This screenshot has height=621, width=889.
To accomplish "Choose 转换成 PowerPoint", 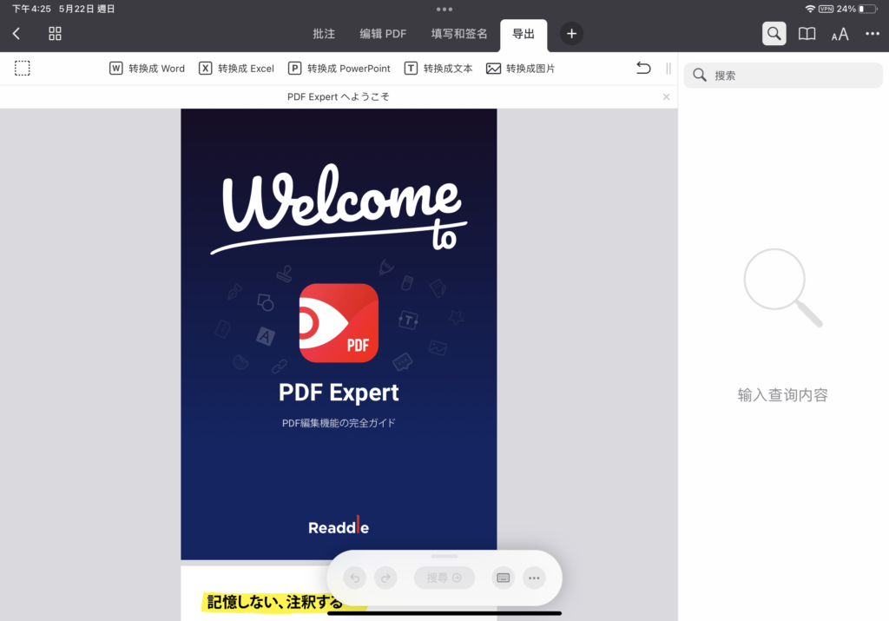I will pos(339,69).
